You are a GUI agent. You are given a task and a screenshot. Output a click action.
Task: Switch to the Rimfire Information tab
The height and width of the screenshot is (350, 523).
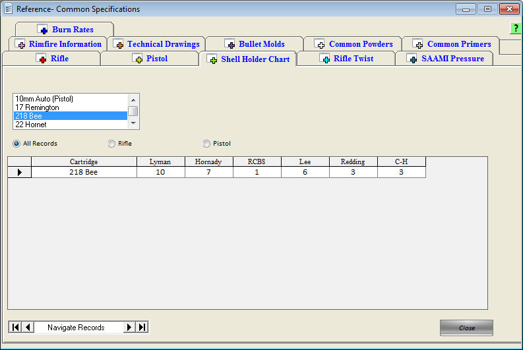(x=58, y=44)
